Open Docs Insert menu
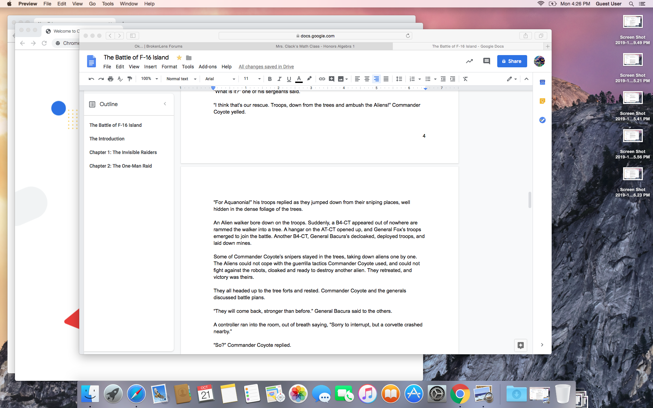Viewport: 653px width, 408px height. pyautogui.click(x=150, y=67)
